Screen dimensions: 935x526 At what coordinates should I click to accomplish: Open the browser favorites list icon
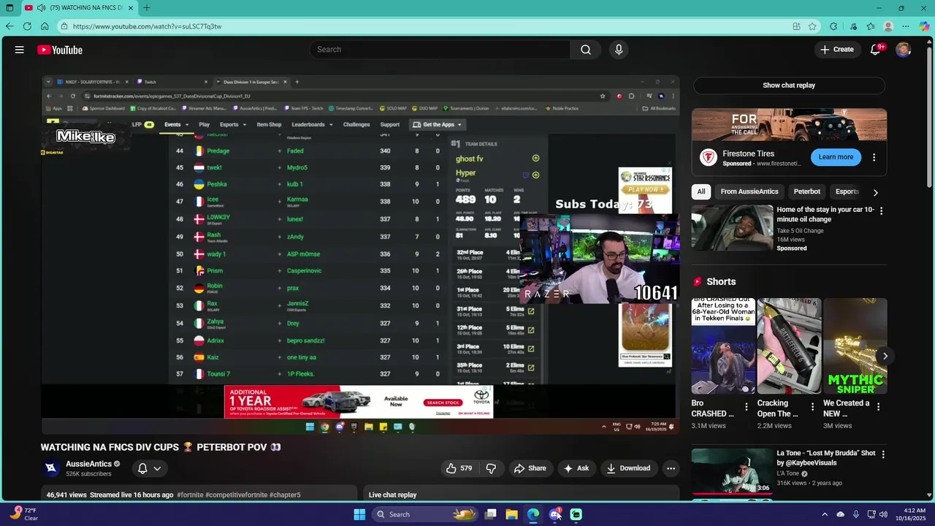[871, 26]
